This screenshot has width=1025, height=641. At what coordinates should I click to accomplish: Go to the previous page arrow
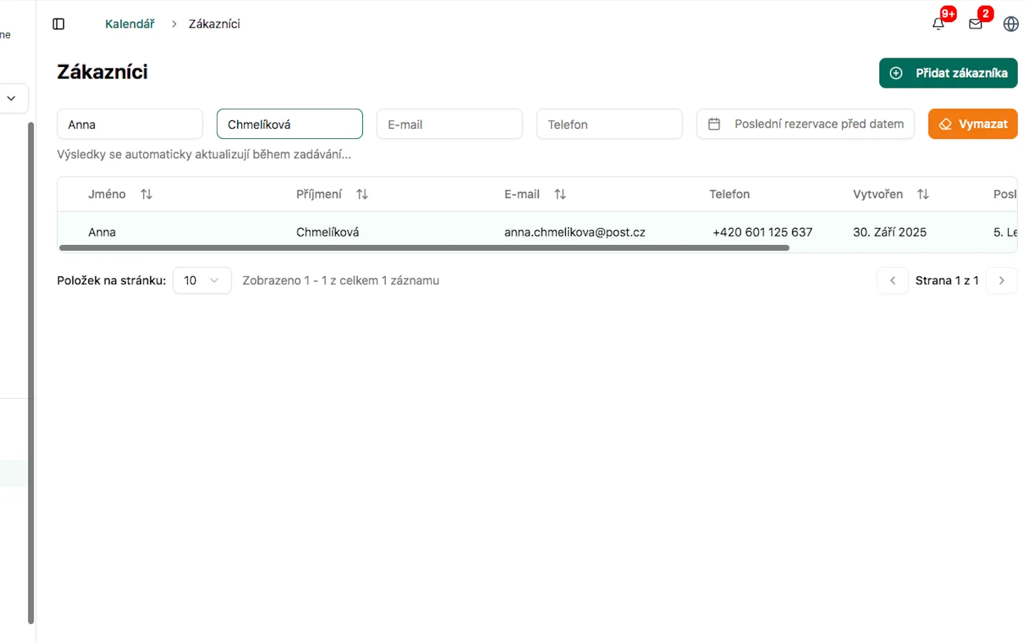pyautogui.click(x=893, y=281)
